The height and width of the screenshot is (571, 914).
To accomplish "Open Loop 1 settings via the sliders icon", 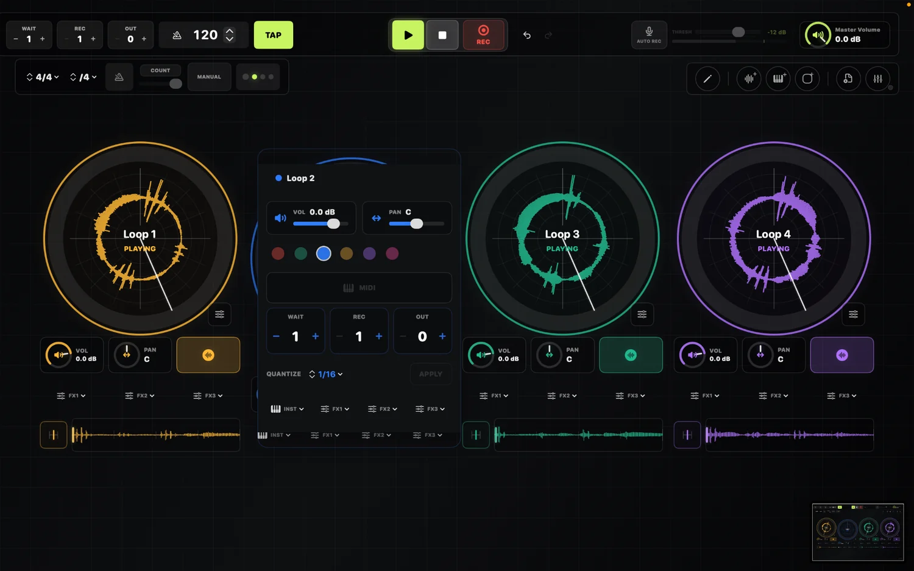I will [220, 314].
